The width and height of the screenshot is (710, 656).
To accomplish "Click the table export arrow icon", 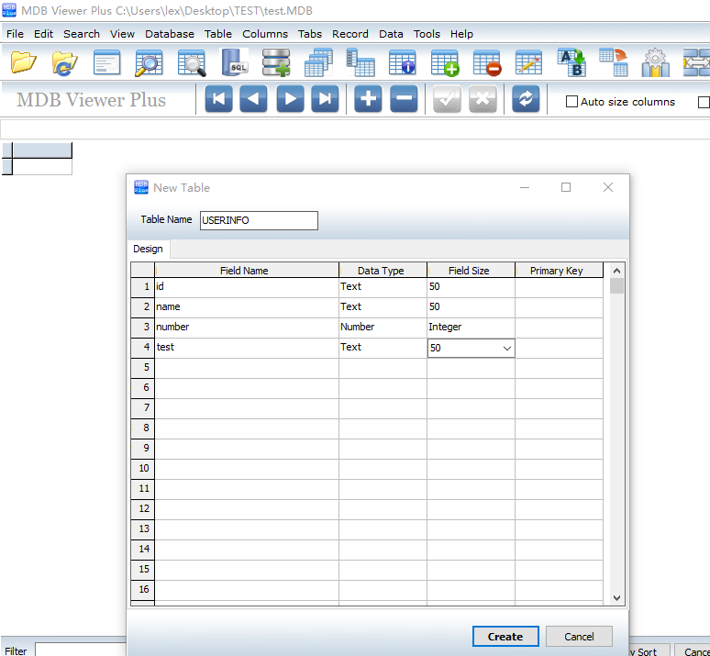I will point(613,62).
